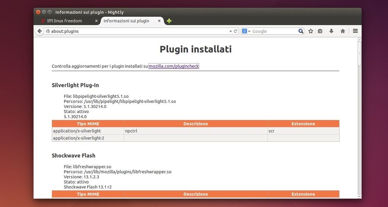The width and height of the screenshot is (388, 207).
Task: Click the Shockwave Flash heading
Action: pos(74,155)
